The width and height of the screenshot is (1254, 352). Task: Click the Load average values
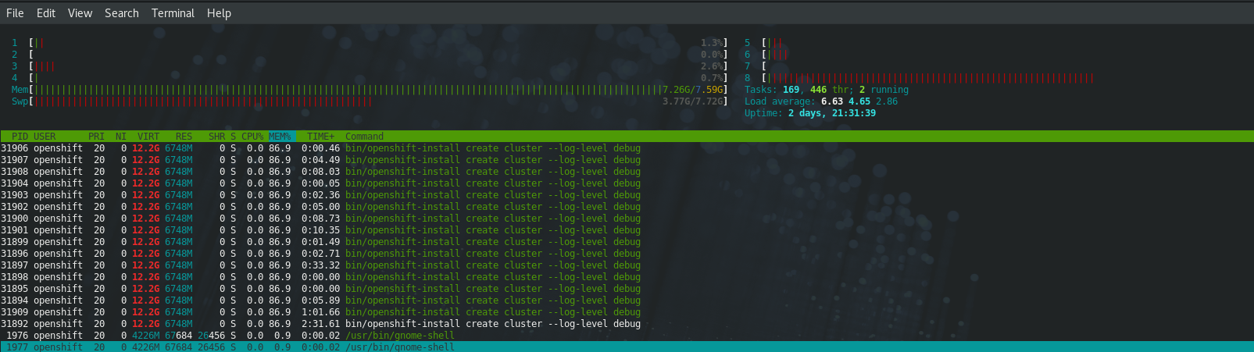(859, 101)
